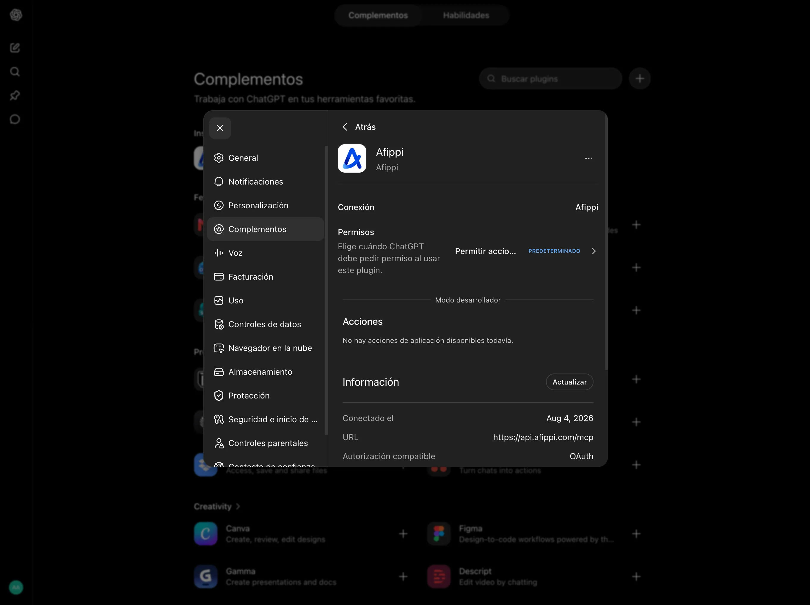
Task: Expand the Creativity category chevron
Action: (238, 507)
